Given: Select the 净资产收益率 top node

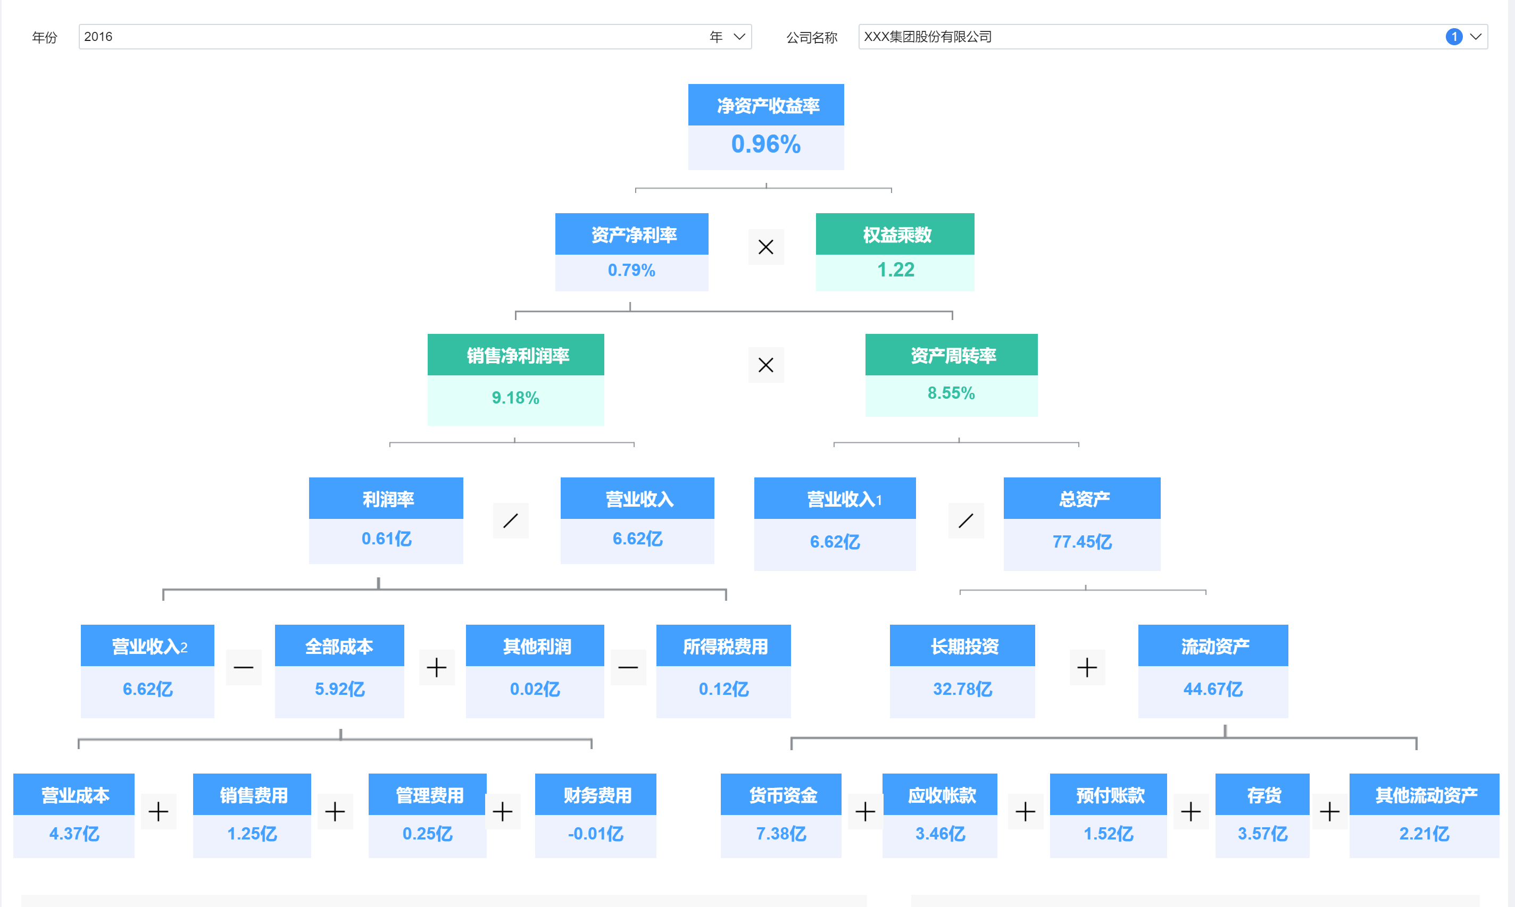Looking at the screenshot, I should click(x=765, y=127).
